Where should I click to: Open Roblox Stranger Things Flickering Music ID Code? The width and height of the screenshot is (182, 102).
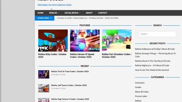pos(155,55)
